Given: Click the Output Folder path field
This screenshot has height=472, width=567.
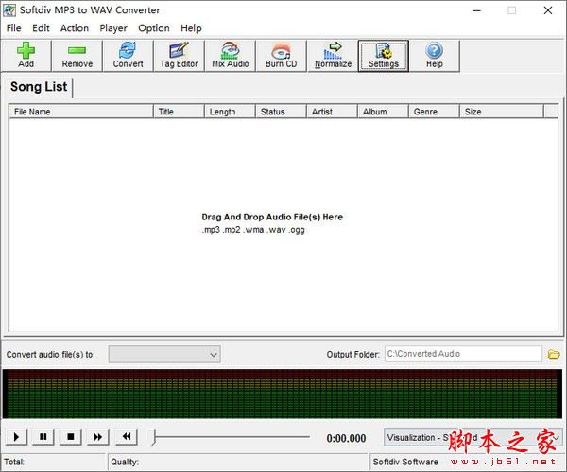Looking at the screenshot, I should [x=463, y=354].
